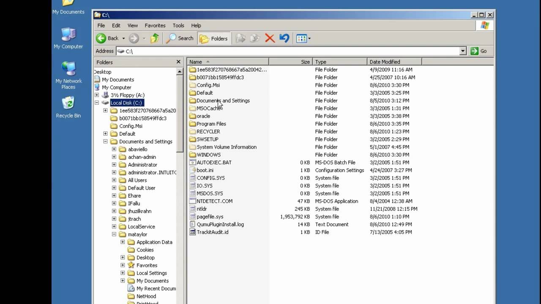Expand the abaviello folder node
The image size is (541, 304).
[114, 149]
